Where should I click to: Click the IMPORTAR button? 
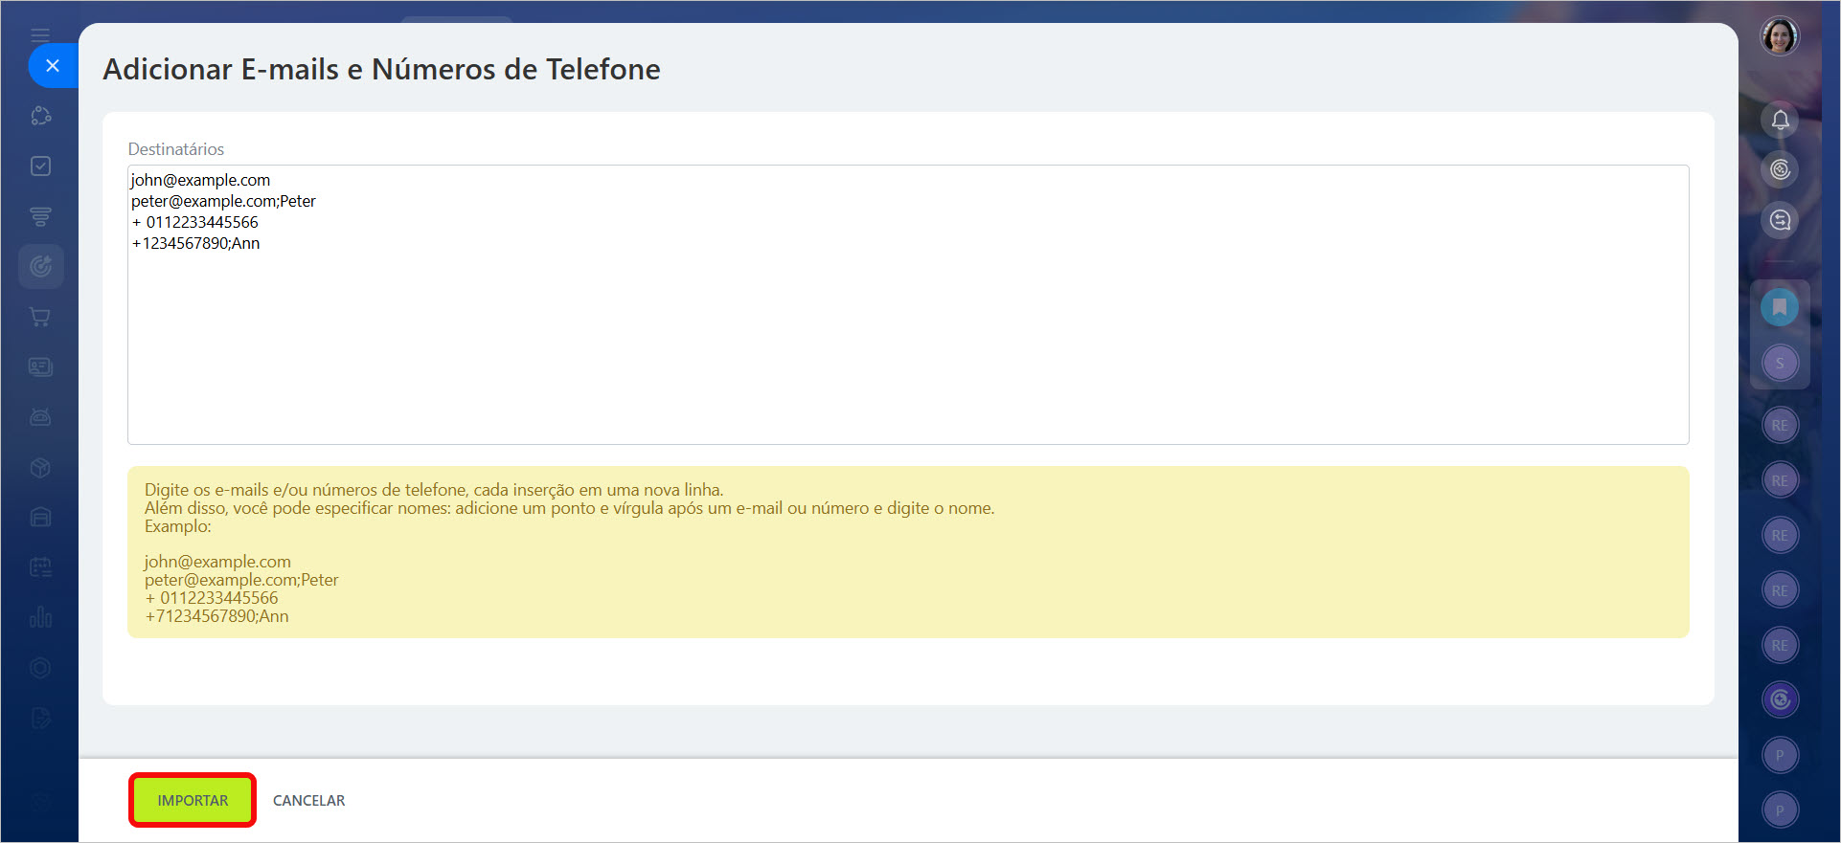click(193, 800)
